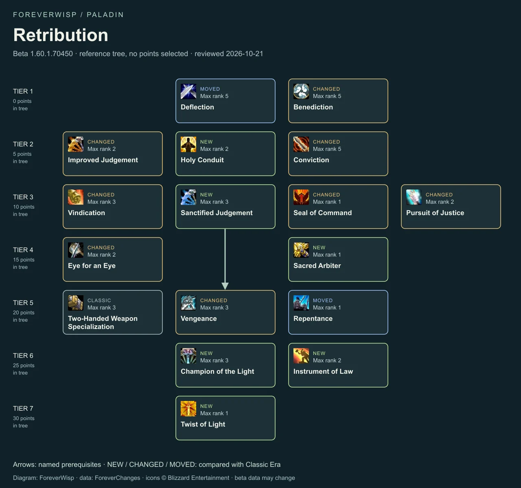Click the Champion of the Light icon
This screenshot has width=521, height=488.
click(x=188, y=356)
